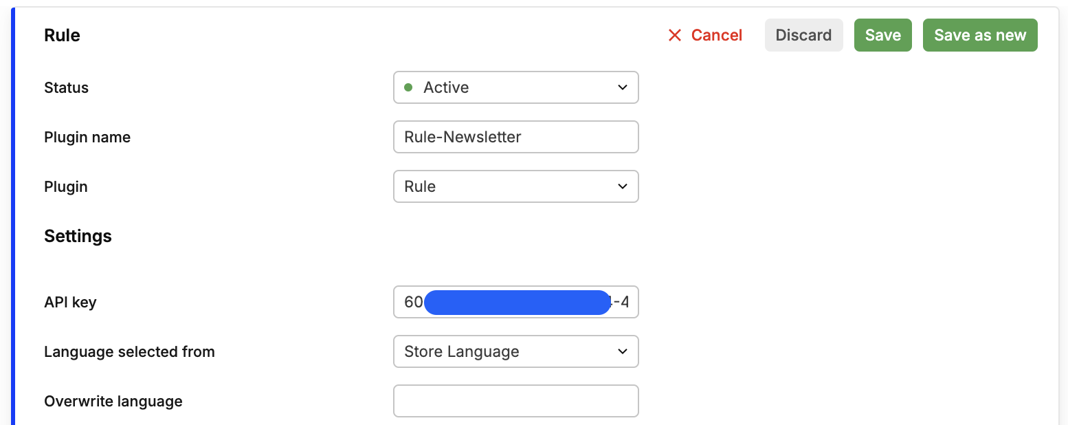The height and width of the screenshot is (425, 1068).
Task: Open the Store Language dropdown
Action: pyautogui.click(x=515, y=351)
